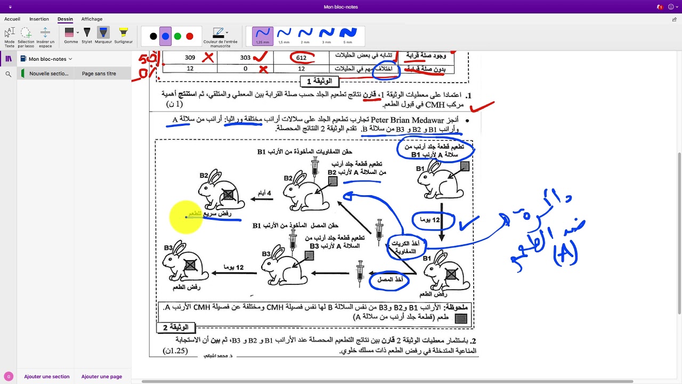Set stroke thickness to 1,25 mm
Screen dimensions: 682x384
[x=263, y=36]
